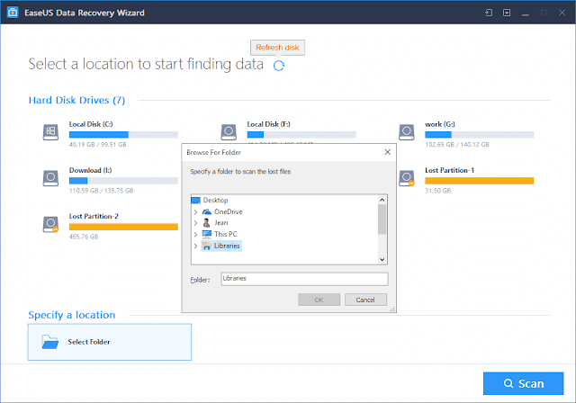The height and width of the screenshot is (403, 576).
Task: Click the Desktop icon in folder tree
Action: pyautogui.click(x=196, y=201)
